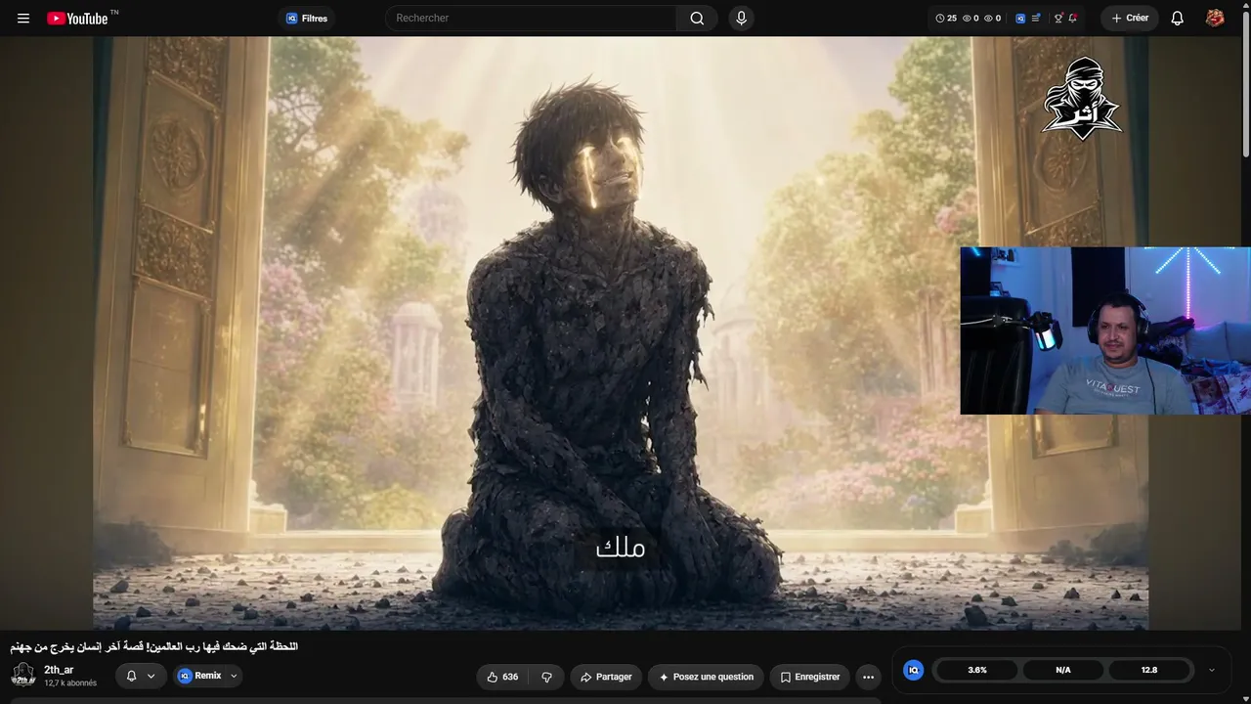1251x704 pixels.
Task: Open the vidIQ list icon with blue dot
Action: pos(1036,18)
